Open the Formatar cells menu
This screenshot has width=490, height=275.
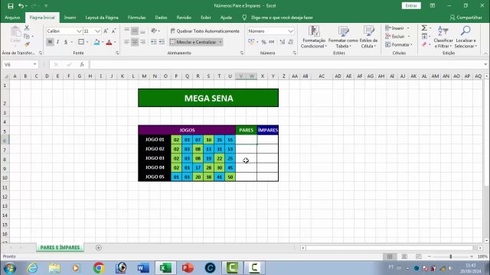399,45
